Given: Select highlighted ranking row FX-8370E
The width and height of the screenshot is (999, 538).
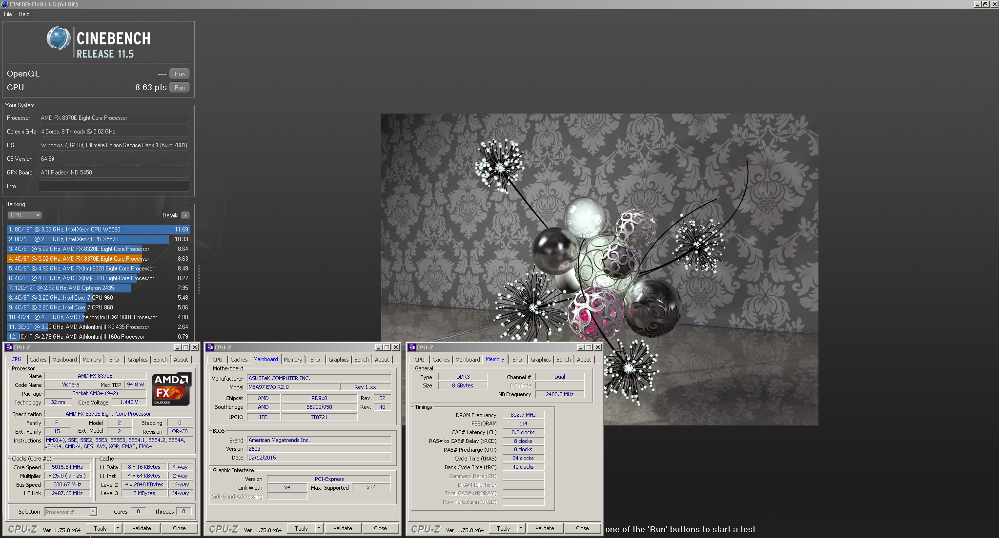Looking at the screenshot, I should point(98,259).
